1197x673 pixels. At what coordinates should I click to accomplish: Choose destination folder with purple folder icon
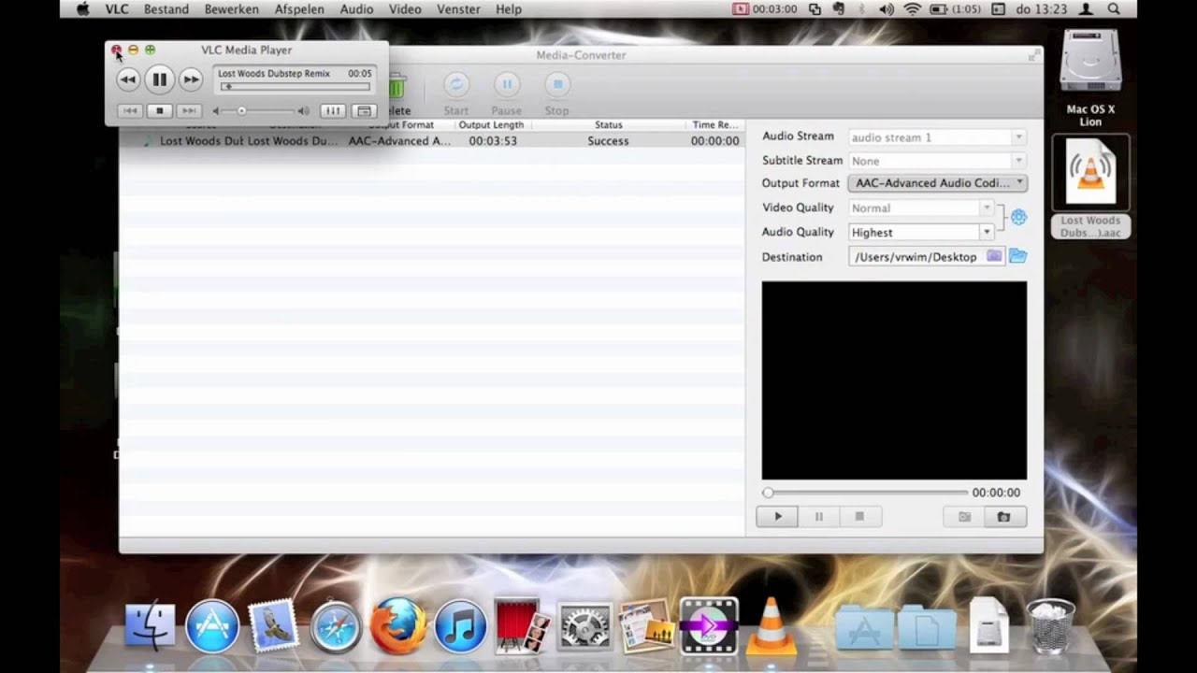coord(994,256)
